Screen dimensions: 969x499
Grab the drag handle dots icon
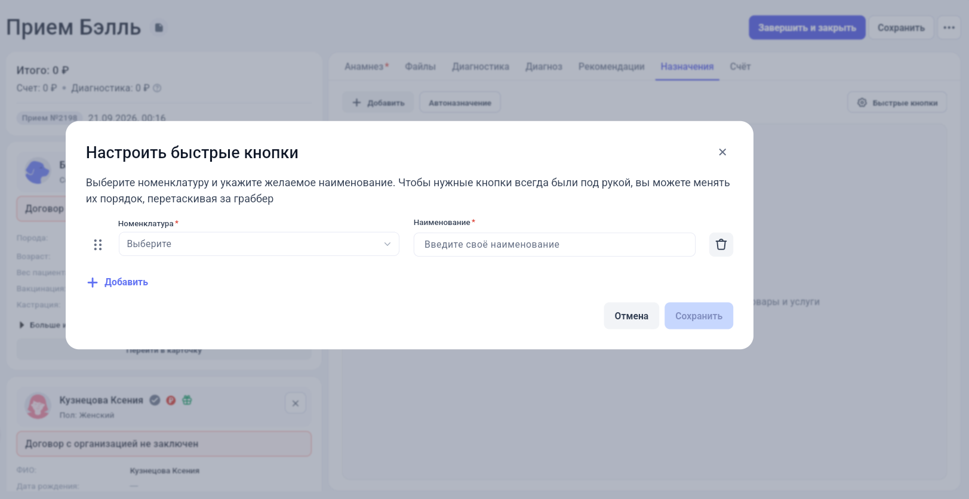pyautogui.click(x=98, y=245)
